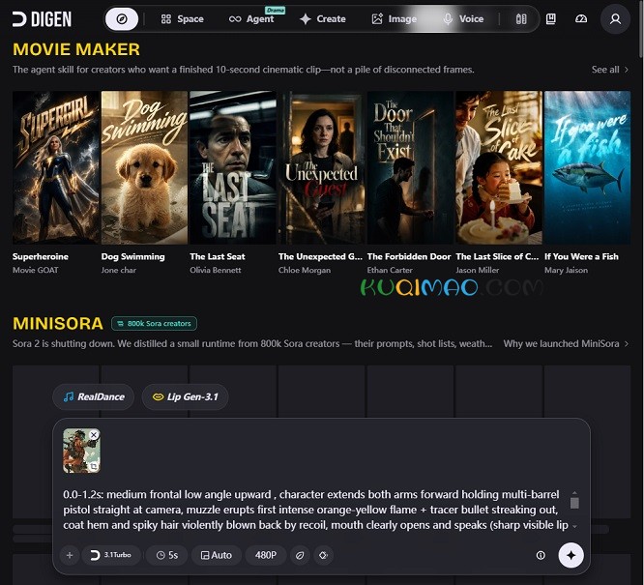644x585 pixels.
Task: Open Why we launched MiniSora link
Action: click(566, 343)
